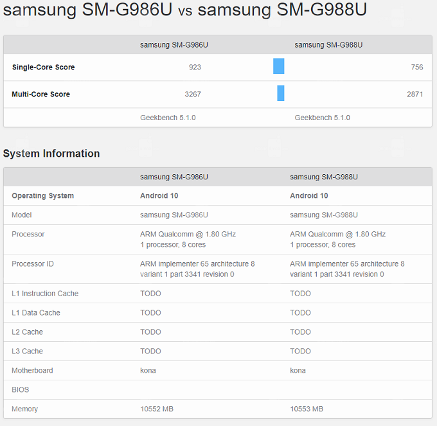Click TODO in L3 Cache, SM-G986U column
Viewport: 437px width, 426px height.
pyautogui.click(x=150, y=351)
